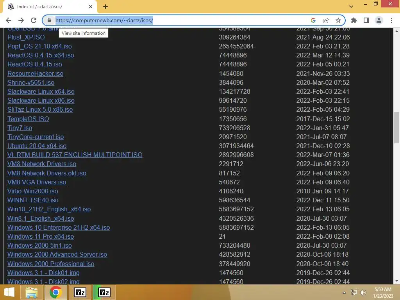Open Chrome's three-dot menu

pos(391,20)
